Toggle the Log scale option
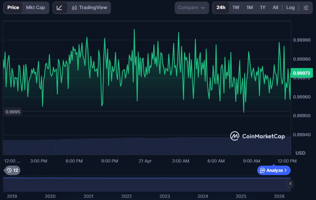 [x=290, y=8]
